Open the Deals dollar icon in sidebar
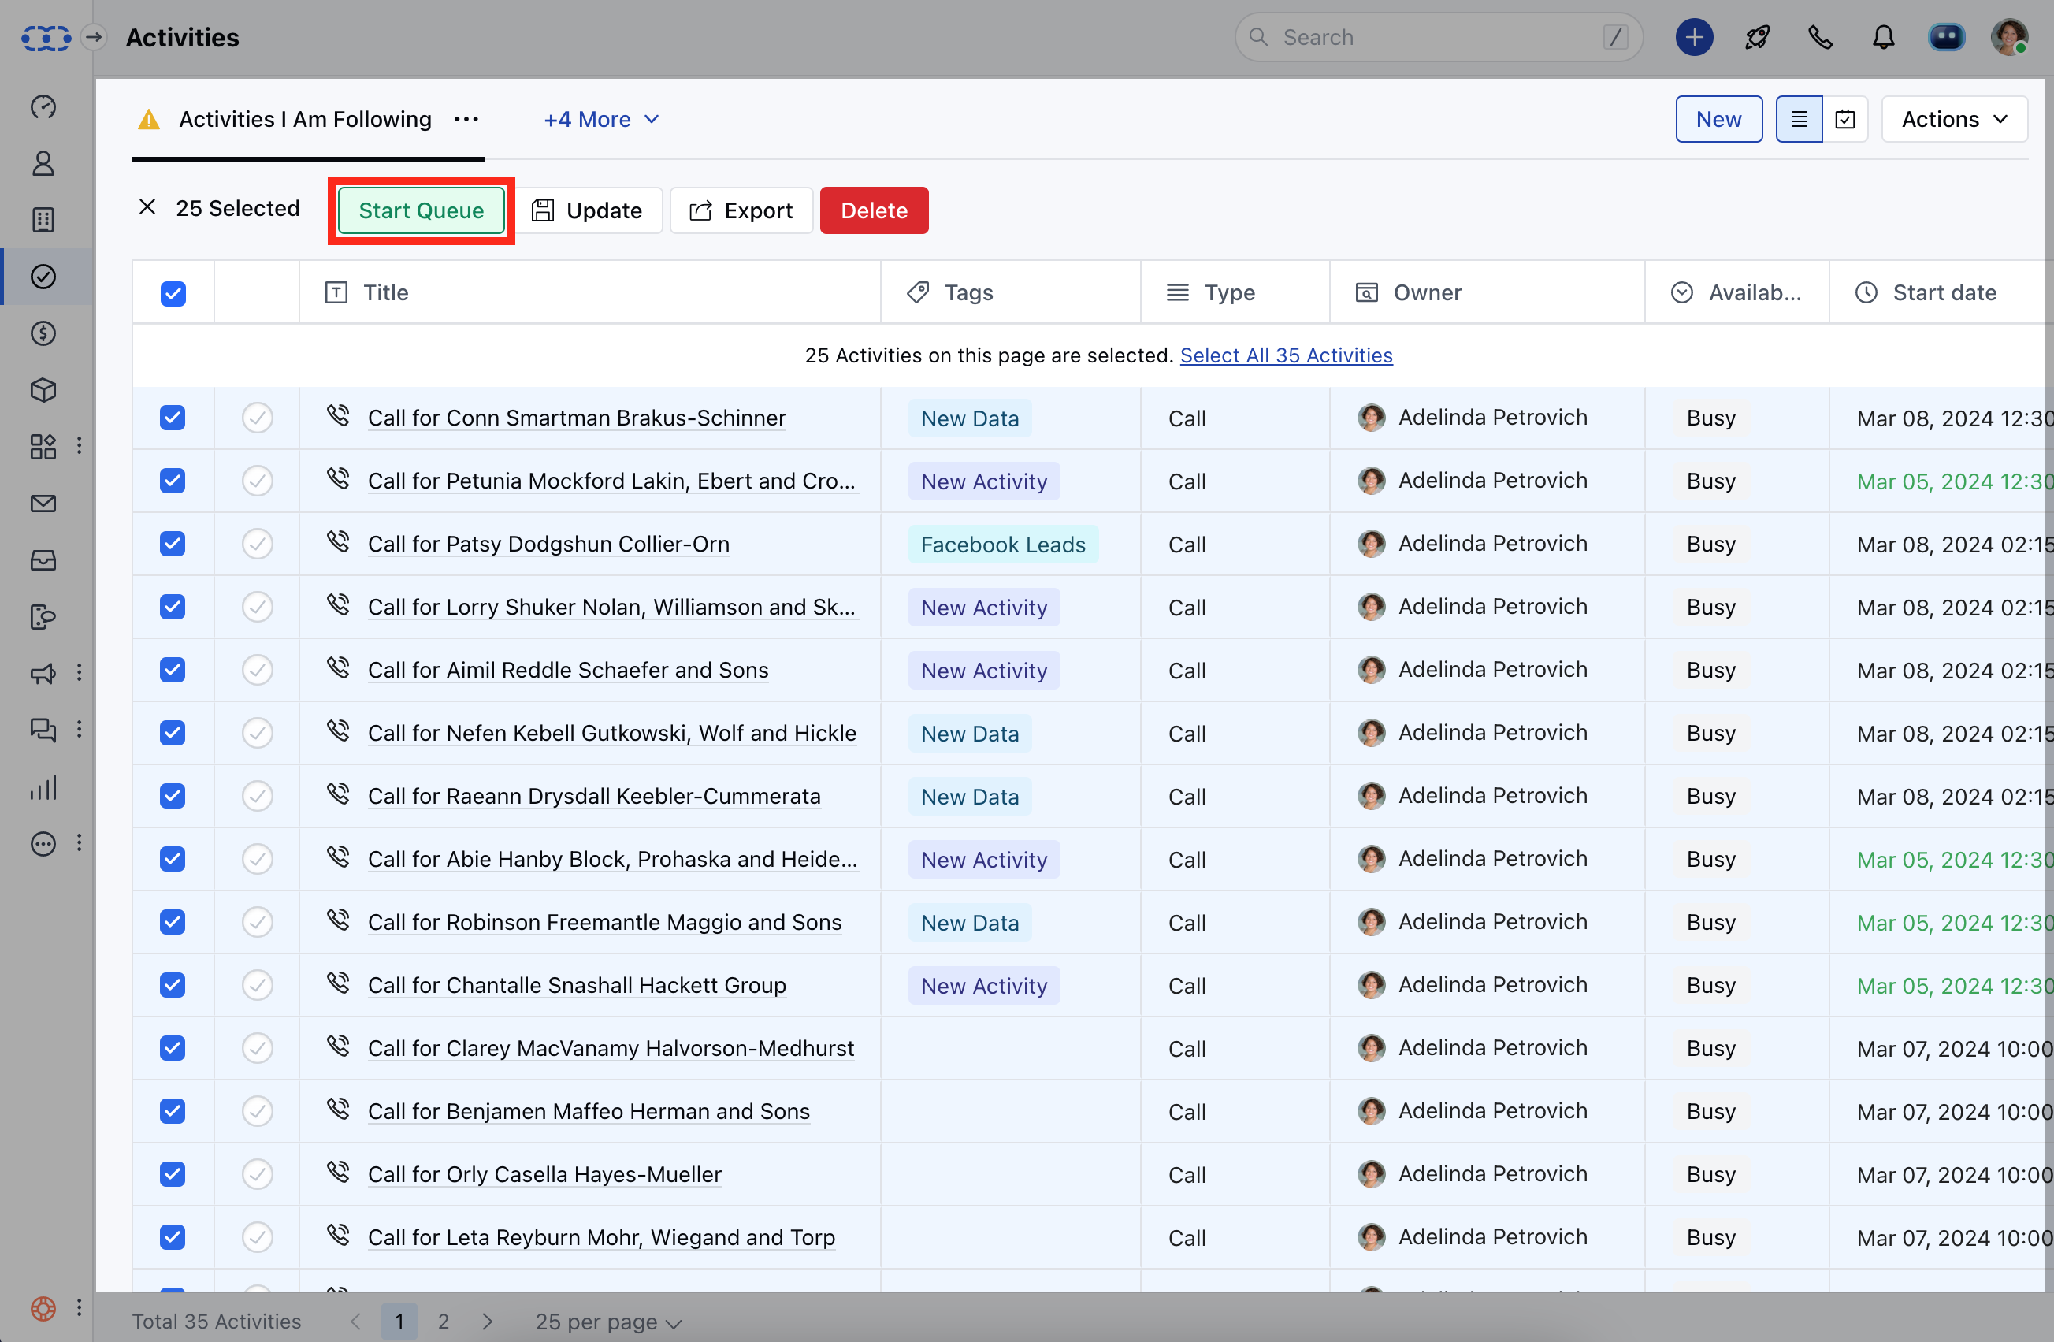The image size is (2054, 1342). tap(43, 333)
